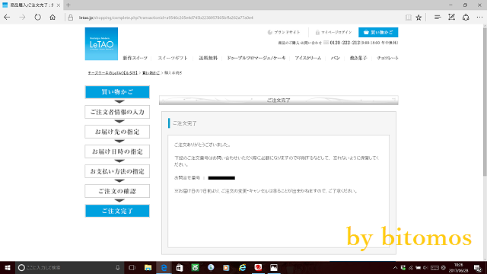Select the お届け日時の指定 step

coord(117,151)
